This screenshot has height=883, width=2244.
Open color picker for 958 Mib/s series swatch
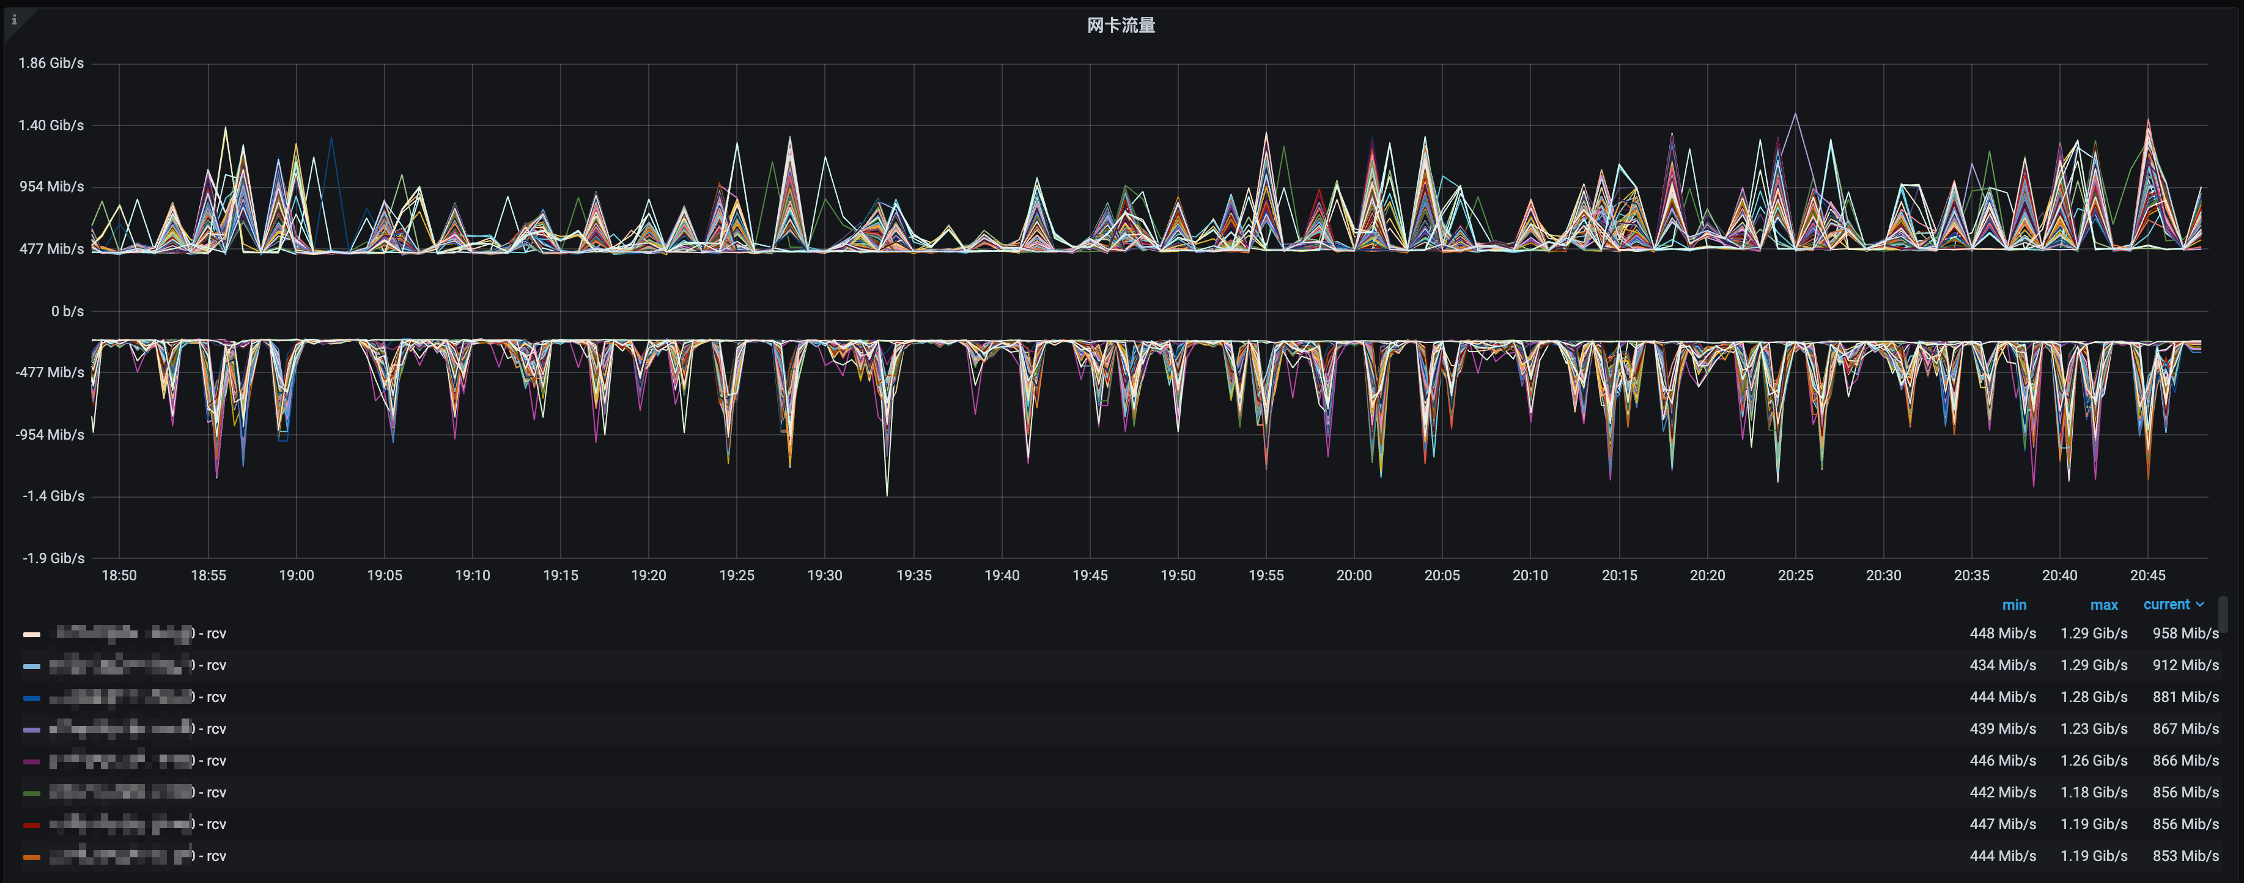(x=31, y=635)
